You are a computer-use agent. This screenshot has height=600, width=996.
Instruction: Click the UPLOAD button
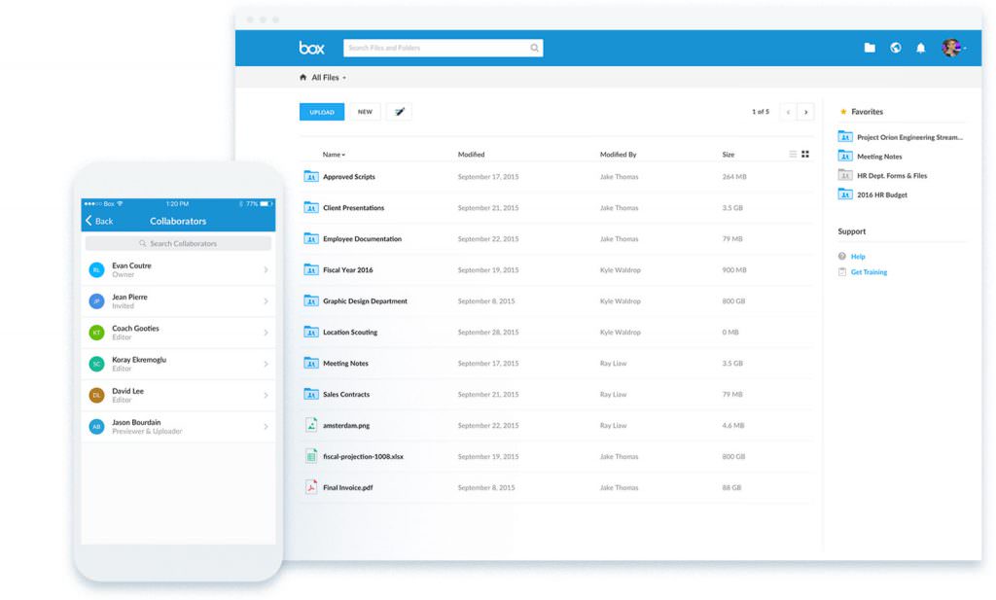coord(321,111)
